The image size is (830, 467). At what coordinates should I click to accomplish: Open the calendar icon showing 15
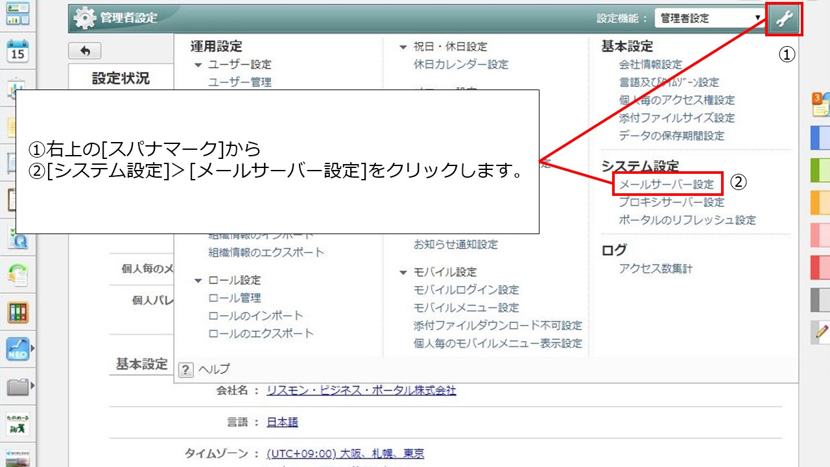coord(18,51)
